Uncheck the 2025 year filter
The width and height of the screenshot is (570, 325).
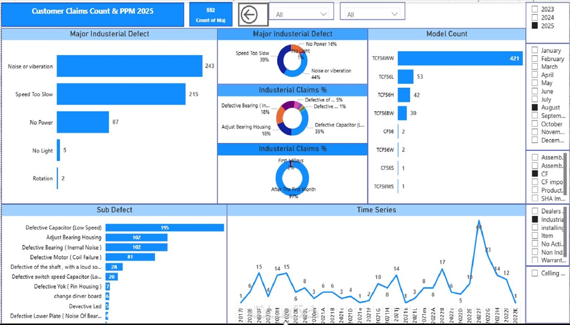535,25
